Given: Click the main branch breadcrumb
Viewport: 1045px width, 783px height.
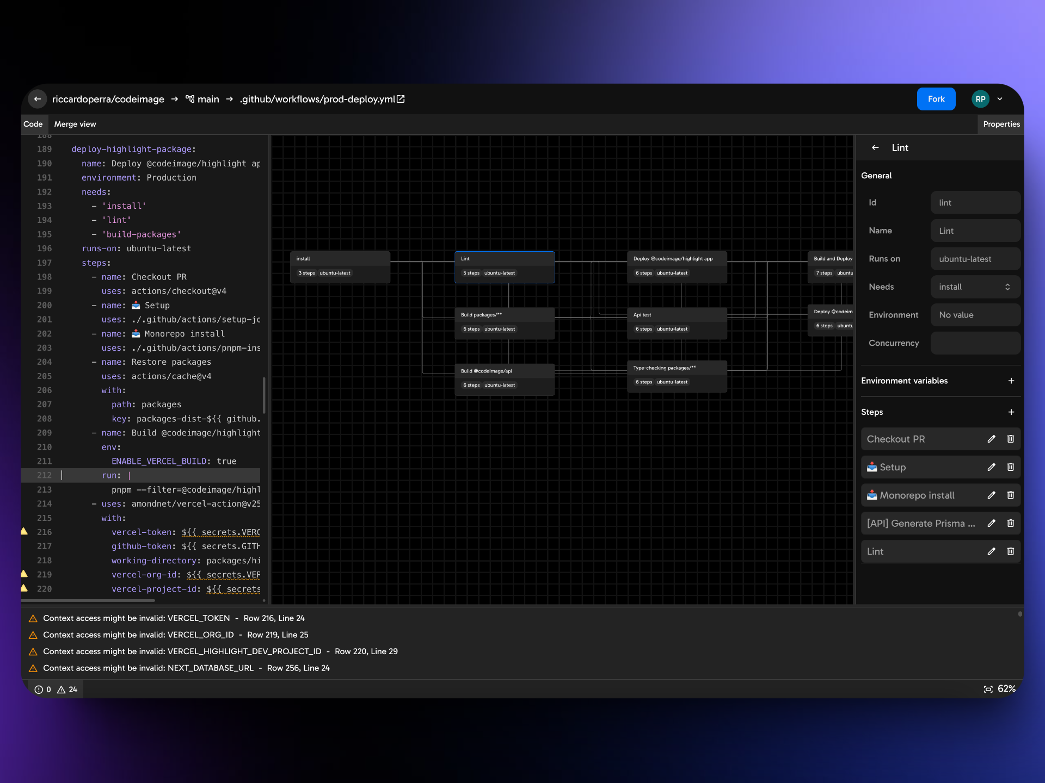Looking at the screenshot, I should click(208, 99).
